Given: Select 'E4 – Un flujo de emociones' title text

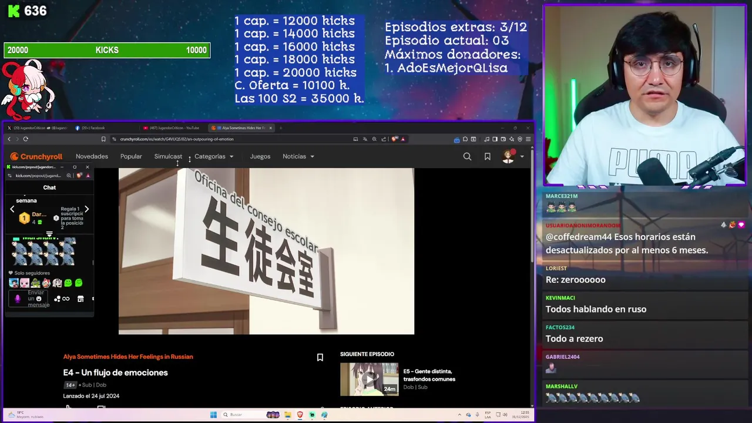Looking at the screenshot, I should click(x=115, y=372).
